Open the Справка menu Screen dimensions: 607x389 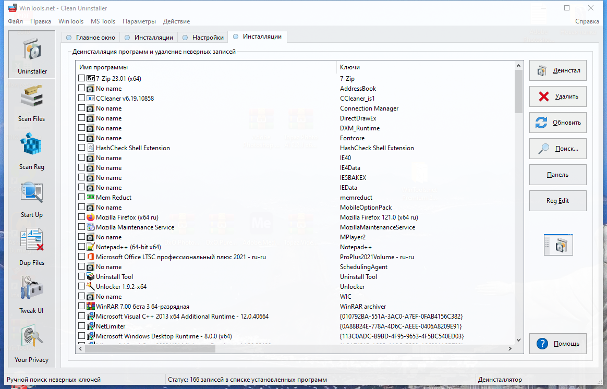[x=587, y=21]
